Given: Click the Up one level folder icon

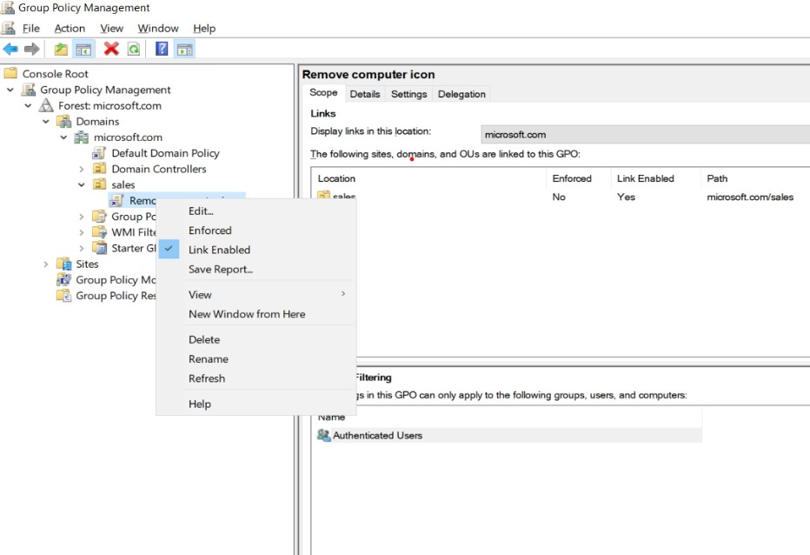Looking at the screenshot, I should point(61,49).
